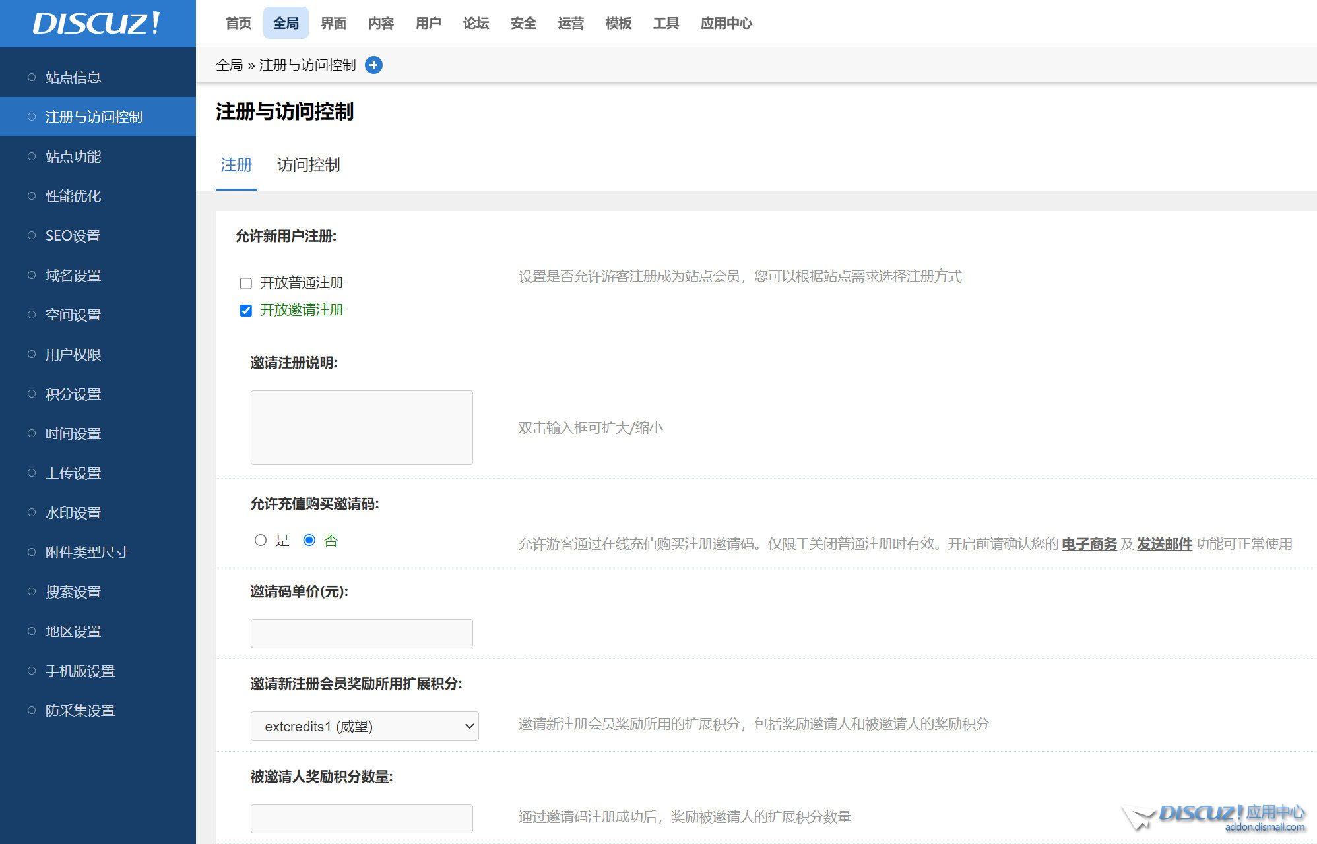Open 安全 top menu
This screenshot has width=1317, height=844.
[523, 23]
